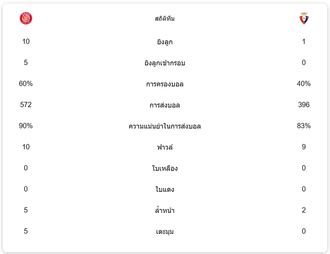Click the ฟาวล์ fouls label
The width and height of the screenshot is (330, 254).
(165, 148)
